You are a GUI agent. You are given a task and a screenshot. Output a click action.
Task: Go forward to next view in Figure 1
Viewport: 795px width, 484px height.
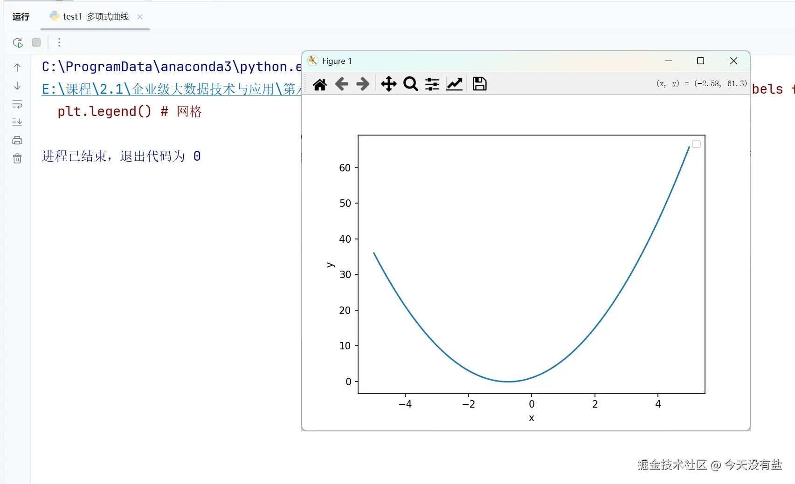pos(363,84)
